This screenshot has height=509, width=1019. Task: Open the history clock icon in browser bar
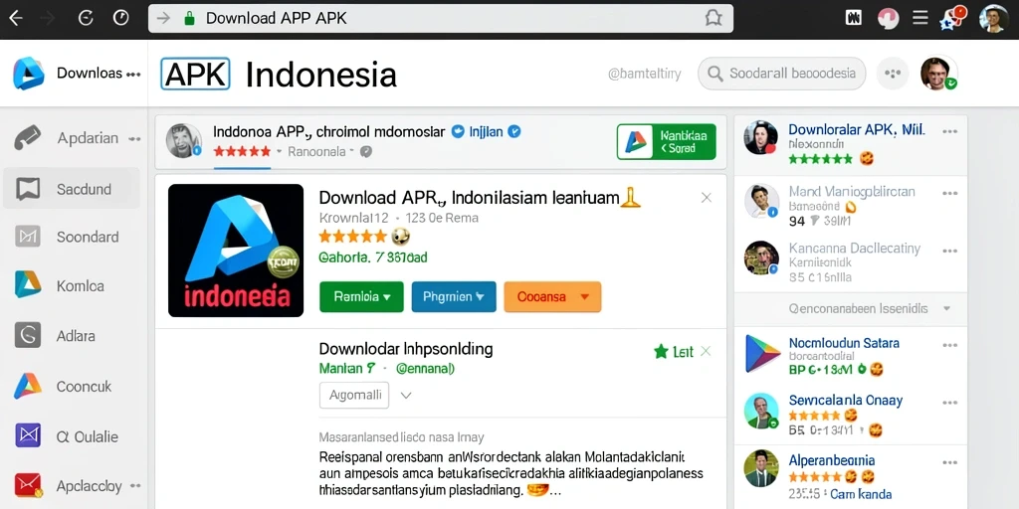point(120,18)
